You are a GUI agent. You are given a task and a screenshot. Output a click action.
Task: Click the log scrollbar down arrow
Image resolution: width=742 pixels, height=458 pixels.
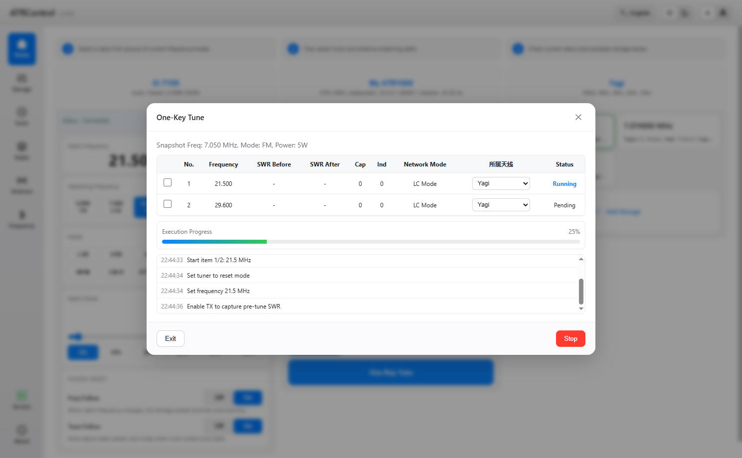pos(581,309)
